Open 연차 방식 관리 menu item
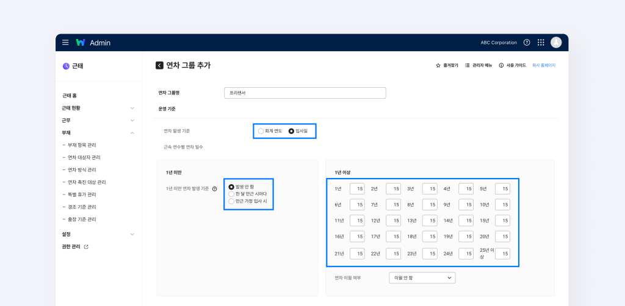 pyautogui.click(x=82, y=170)
